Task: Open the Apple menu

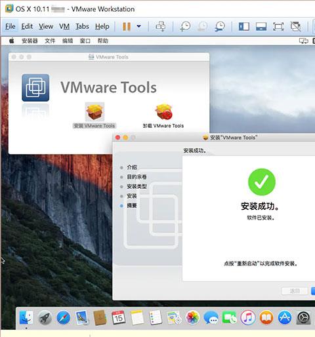Action: (x=12, y=41)
